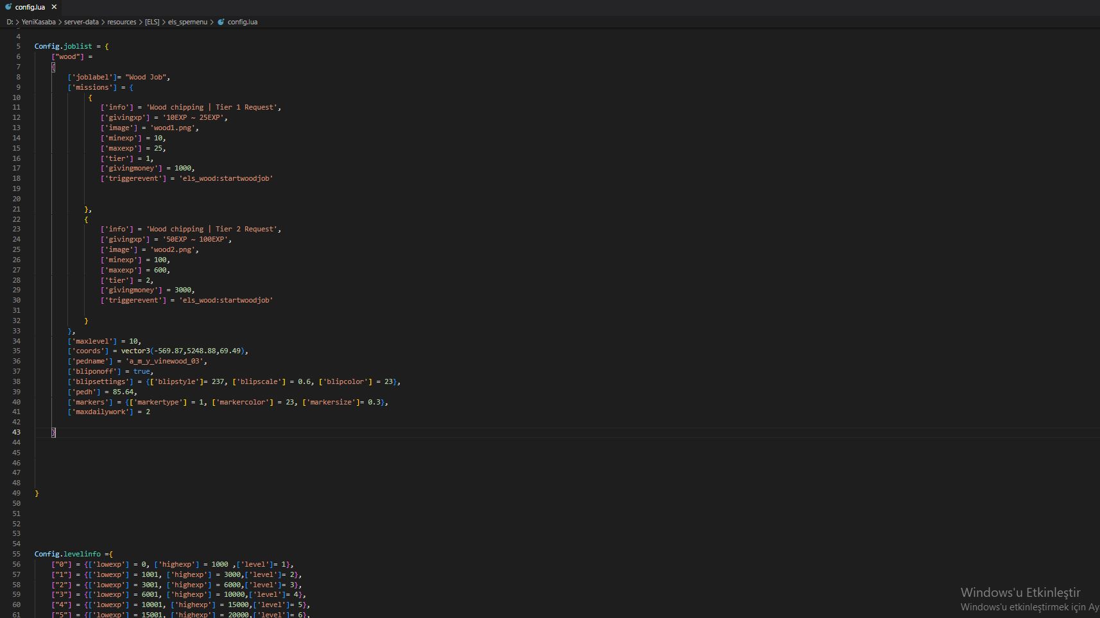Open the server-data breadcrumb segment
The image size is (1100, 618).
pos(81,22)
